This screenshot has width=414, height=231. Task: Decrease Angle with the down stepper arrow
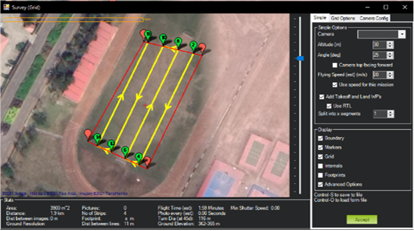click(x=390, y=57)
